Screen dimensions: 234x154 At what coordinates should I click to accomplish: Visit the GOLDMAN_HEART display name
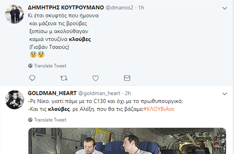52,93
